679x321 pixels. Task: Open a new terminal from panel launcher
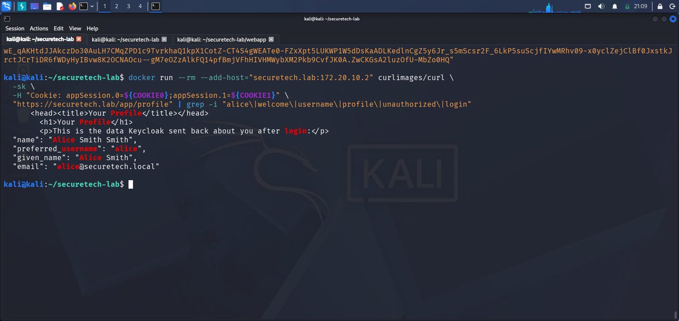point(83,6)
